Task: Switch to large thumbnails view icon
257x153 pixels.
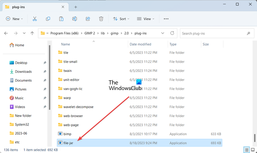Action: (x=253, y=150)
